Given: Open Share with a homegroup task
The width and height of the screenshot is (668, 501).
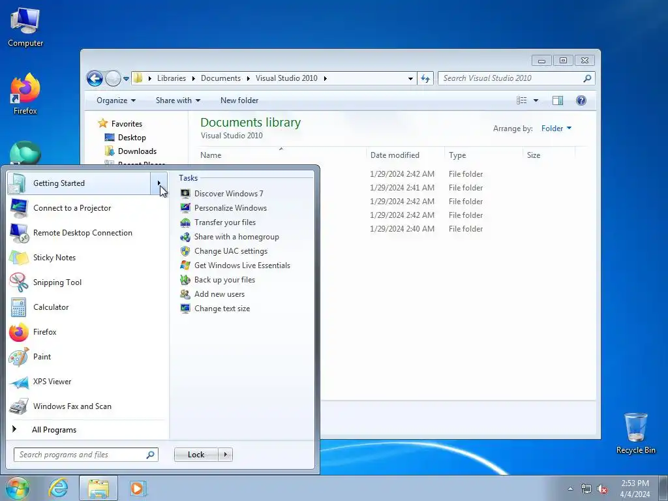Looking at the screenshot, I should [236, 237].
